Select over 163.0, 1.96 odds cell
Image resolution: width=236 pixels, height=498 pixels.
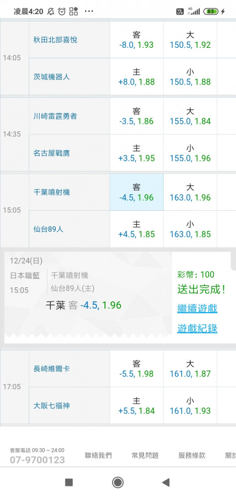(190, 192)
